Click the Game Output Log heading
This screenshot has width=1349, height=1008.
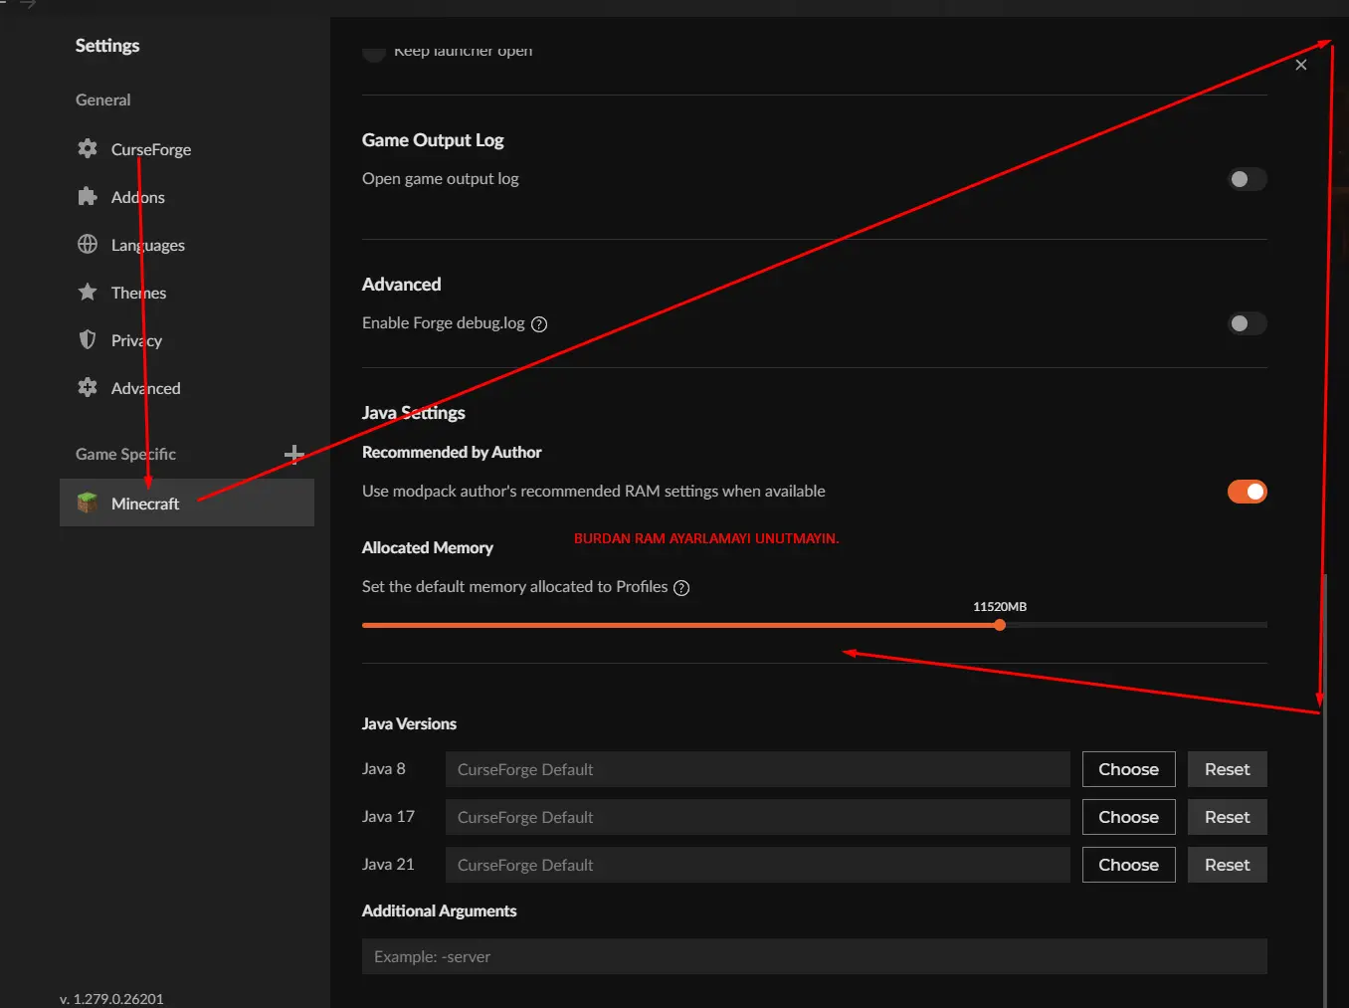click(x=433, y=140)
